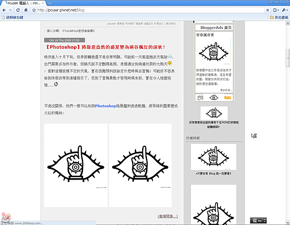Open the left post image thumbnail
The height and width of the screenshot is (225, 290).
(x=76, y=165)
